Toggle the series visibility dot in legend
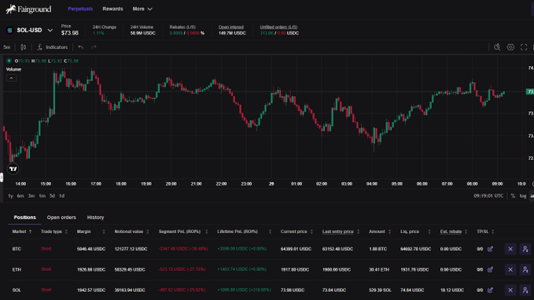534x300 pixels. (9, 61)
